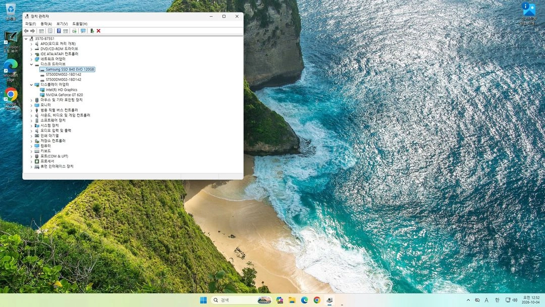Viewport: 545px width, 307px height.
Task: Collapse the 디스크 드라이브 node arrow
Action: point(31,64)
